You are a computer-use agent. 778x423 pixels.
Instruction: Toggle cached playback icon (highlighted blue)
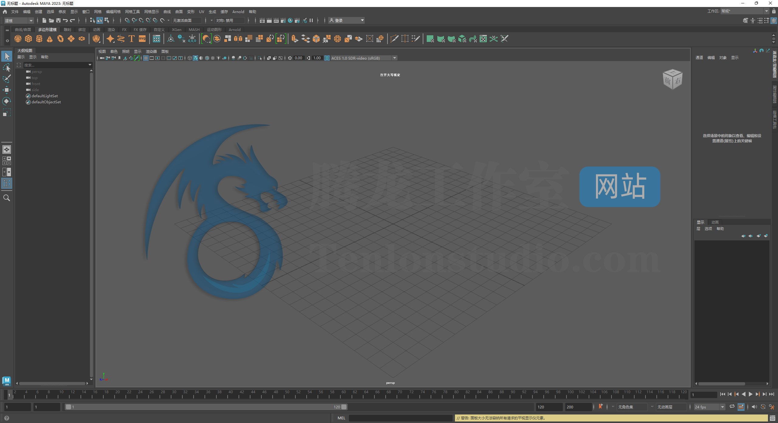(x=741, y=407)
